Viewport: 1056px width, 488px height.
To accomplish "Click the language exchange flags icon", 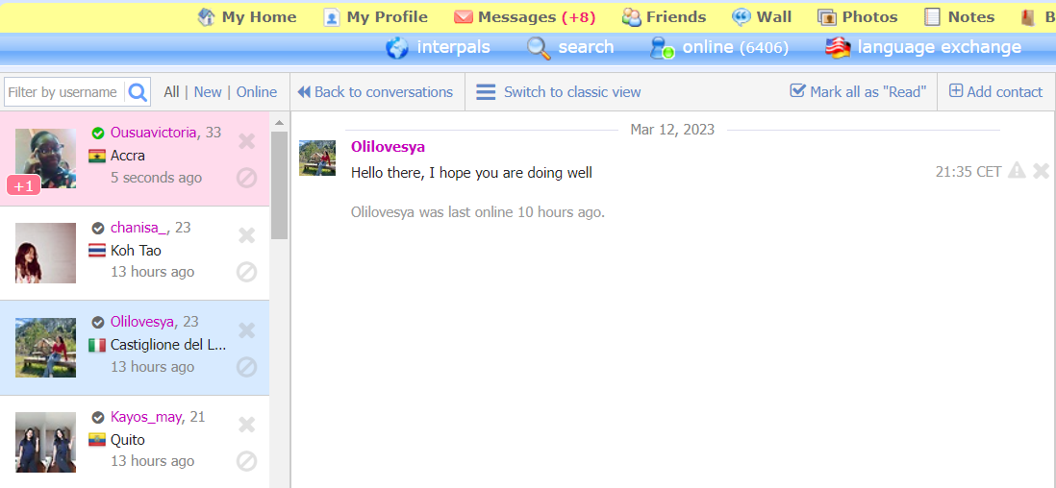I will click(837, 48).
